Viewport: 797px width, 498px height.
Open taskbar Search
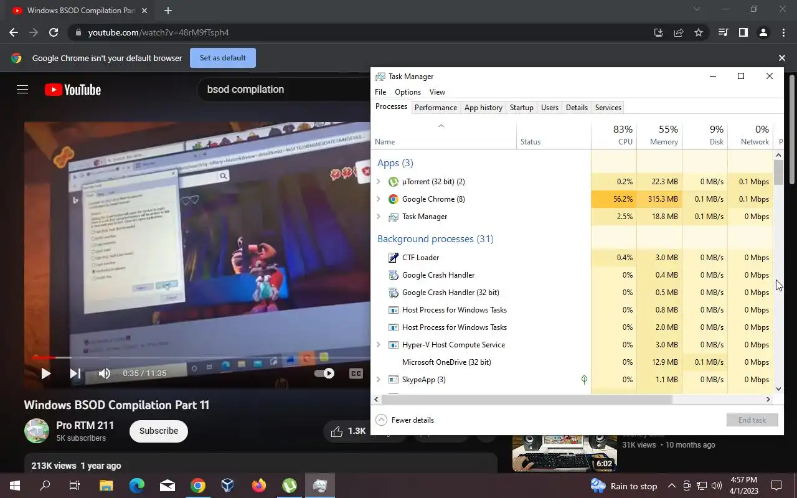45,486
